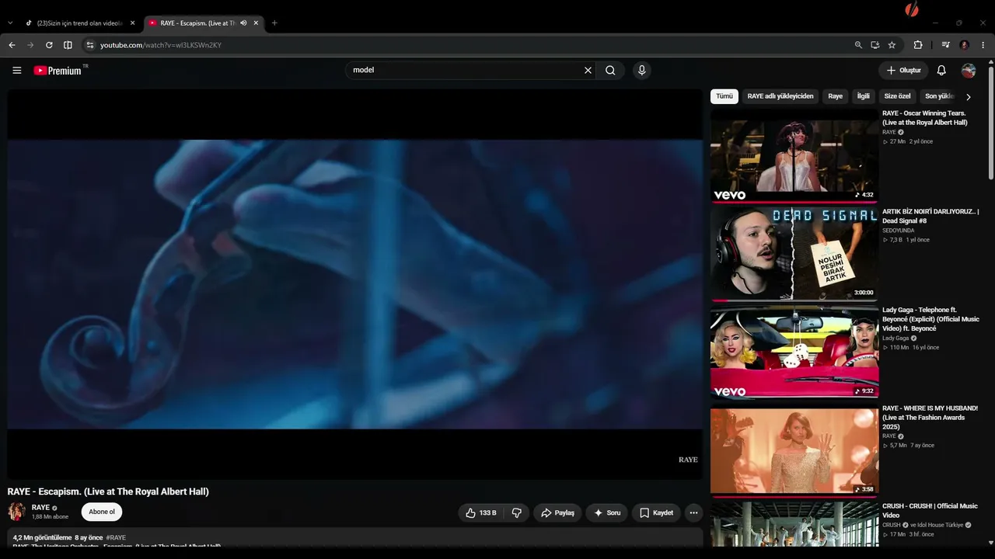Open RAYE channel avatar
The image size is (995, 559).
[16, 512]
